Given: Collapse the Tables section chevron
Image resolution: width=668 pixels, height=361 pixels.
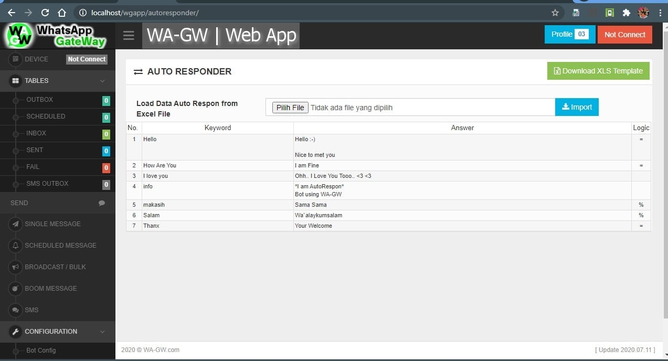Looking at the screenshot, I should tap(102, 81).
